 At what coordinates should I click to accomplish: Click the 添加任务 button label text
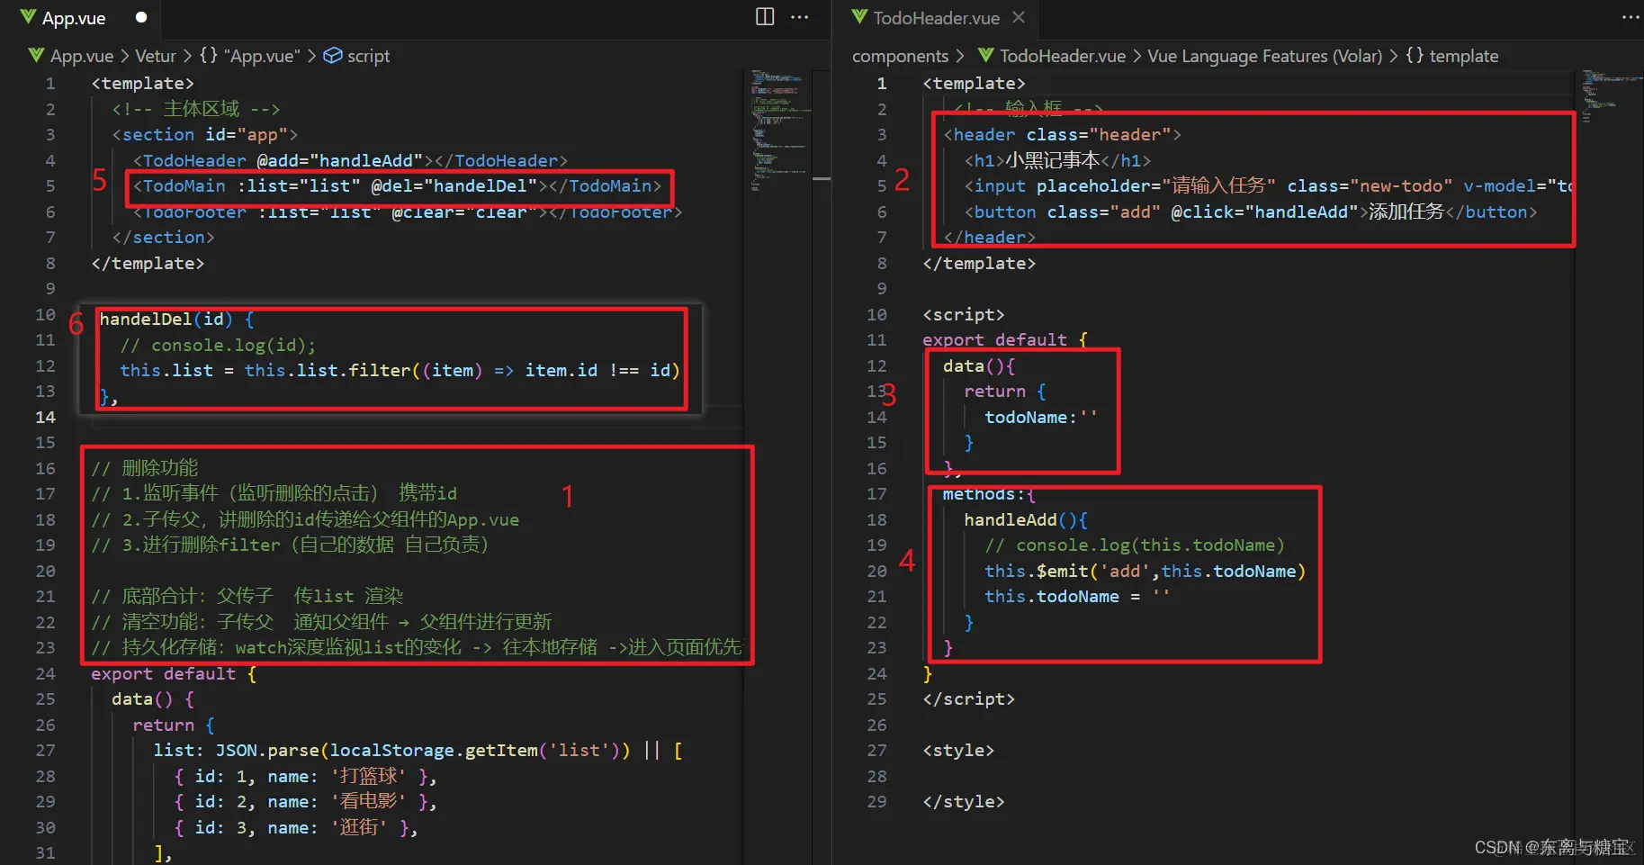[1406, 212]
